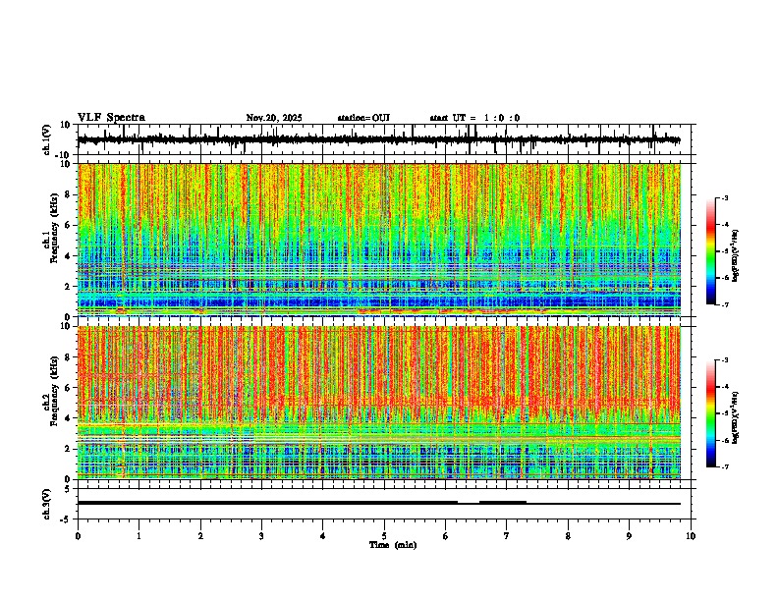778x601 pixels.
Task: Click the "-7" label on ch.1 colorbar
Action: pos(724,304)
